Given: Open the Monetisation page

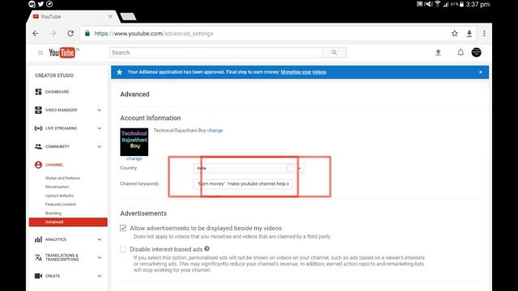Looking at the screenshot, I should [57, 187].
